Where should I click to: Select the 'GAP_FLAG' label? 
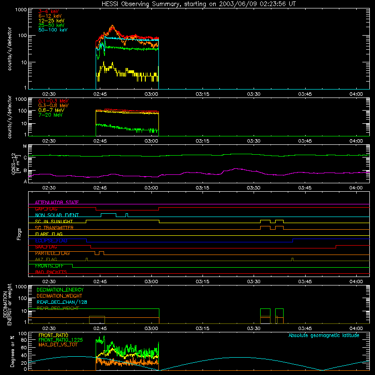(x=46, y=209)
